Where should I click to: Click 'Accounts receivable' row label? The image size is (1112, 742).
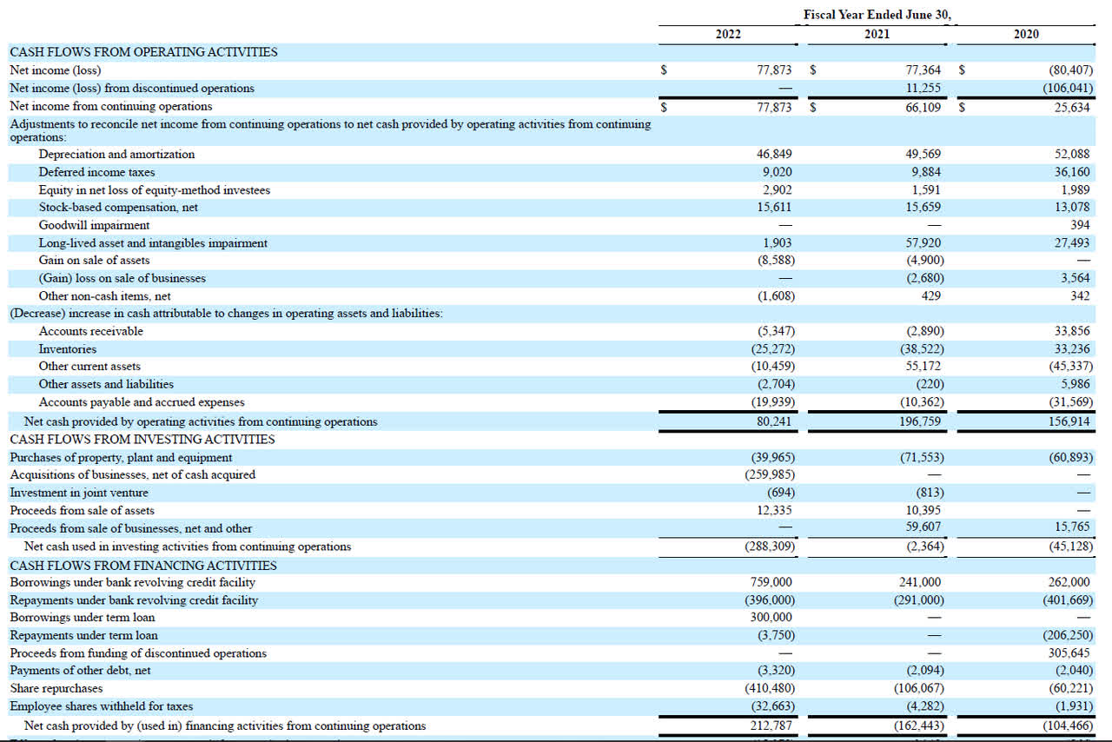(x=90, y=331)
